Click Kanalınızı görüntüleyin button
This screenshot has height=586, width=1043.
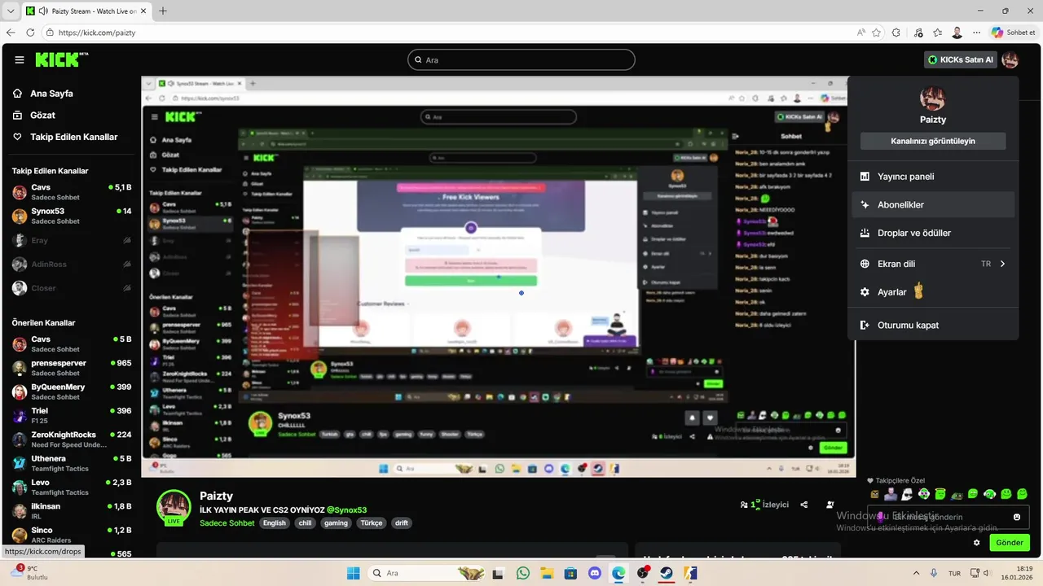[x=933, y=141]
